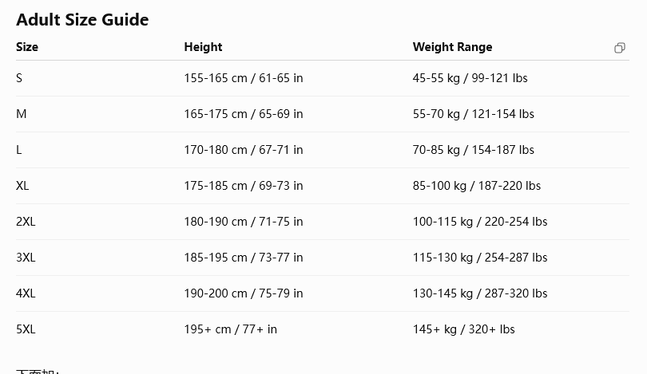Click weight 145+ kg / 320+ lbs
The image size is (647, 374).
pos(464,329)
